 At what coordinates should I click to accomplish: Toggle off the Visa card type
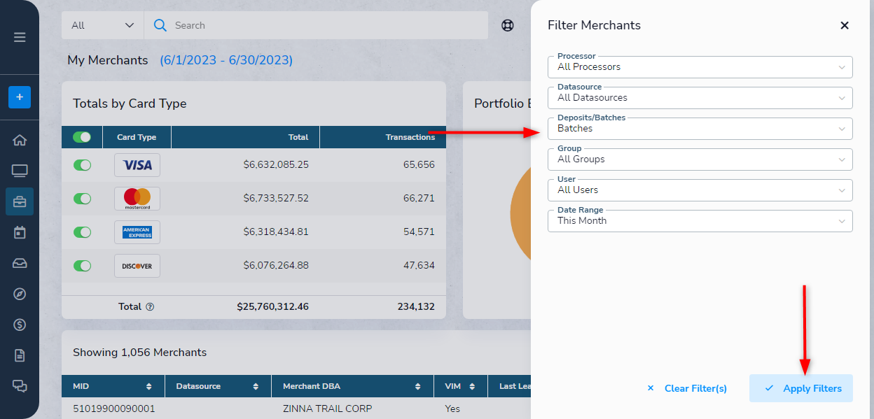click(82, 165)
